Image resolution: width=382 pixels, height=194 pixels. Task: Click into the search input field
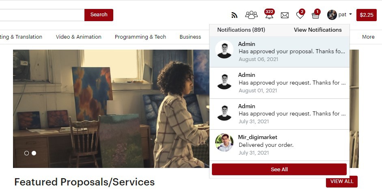[x=41, y=15]
